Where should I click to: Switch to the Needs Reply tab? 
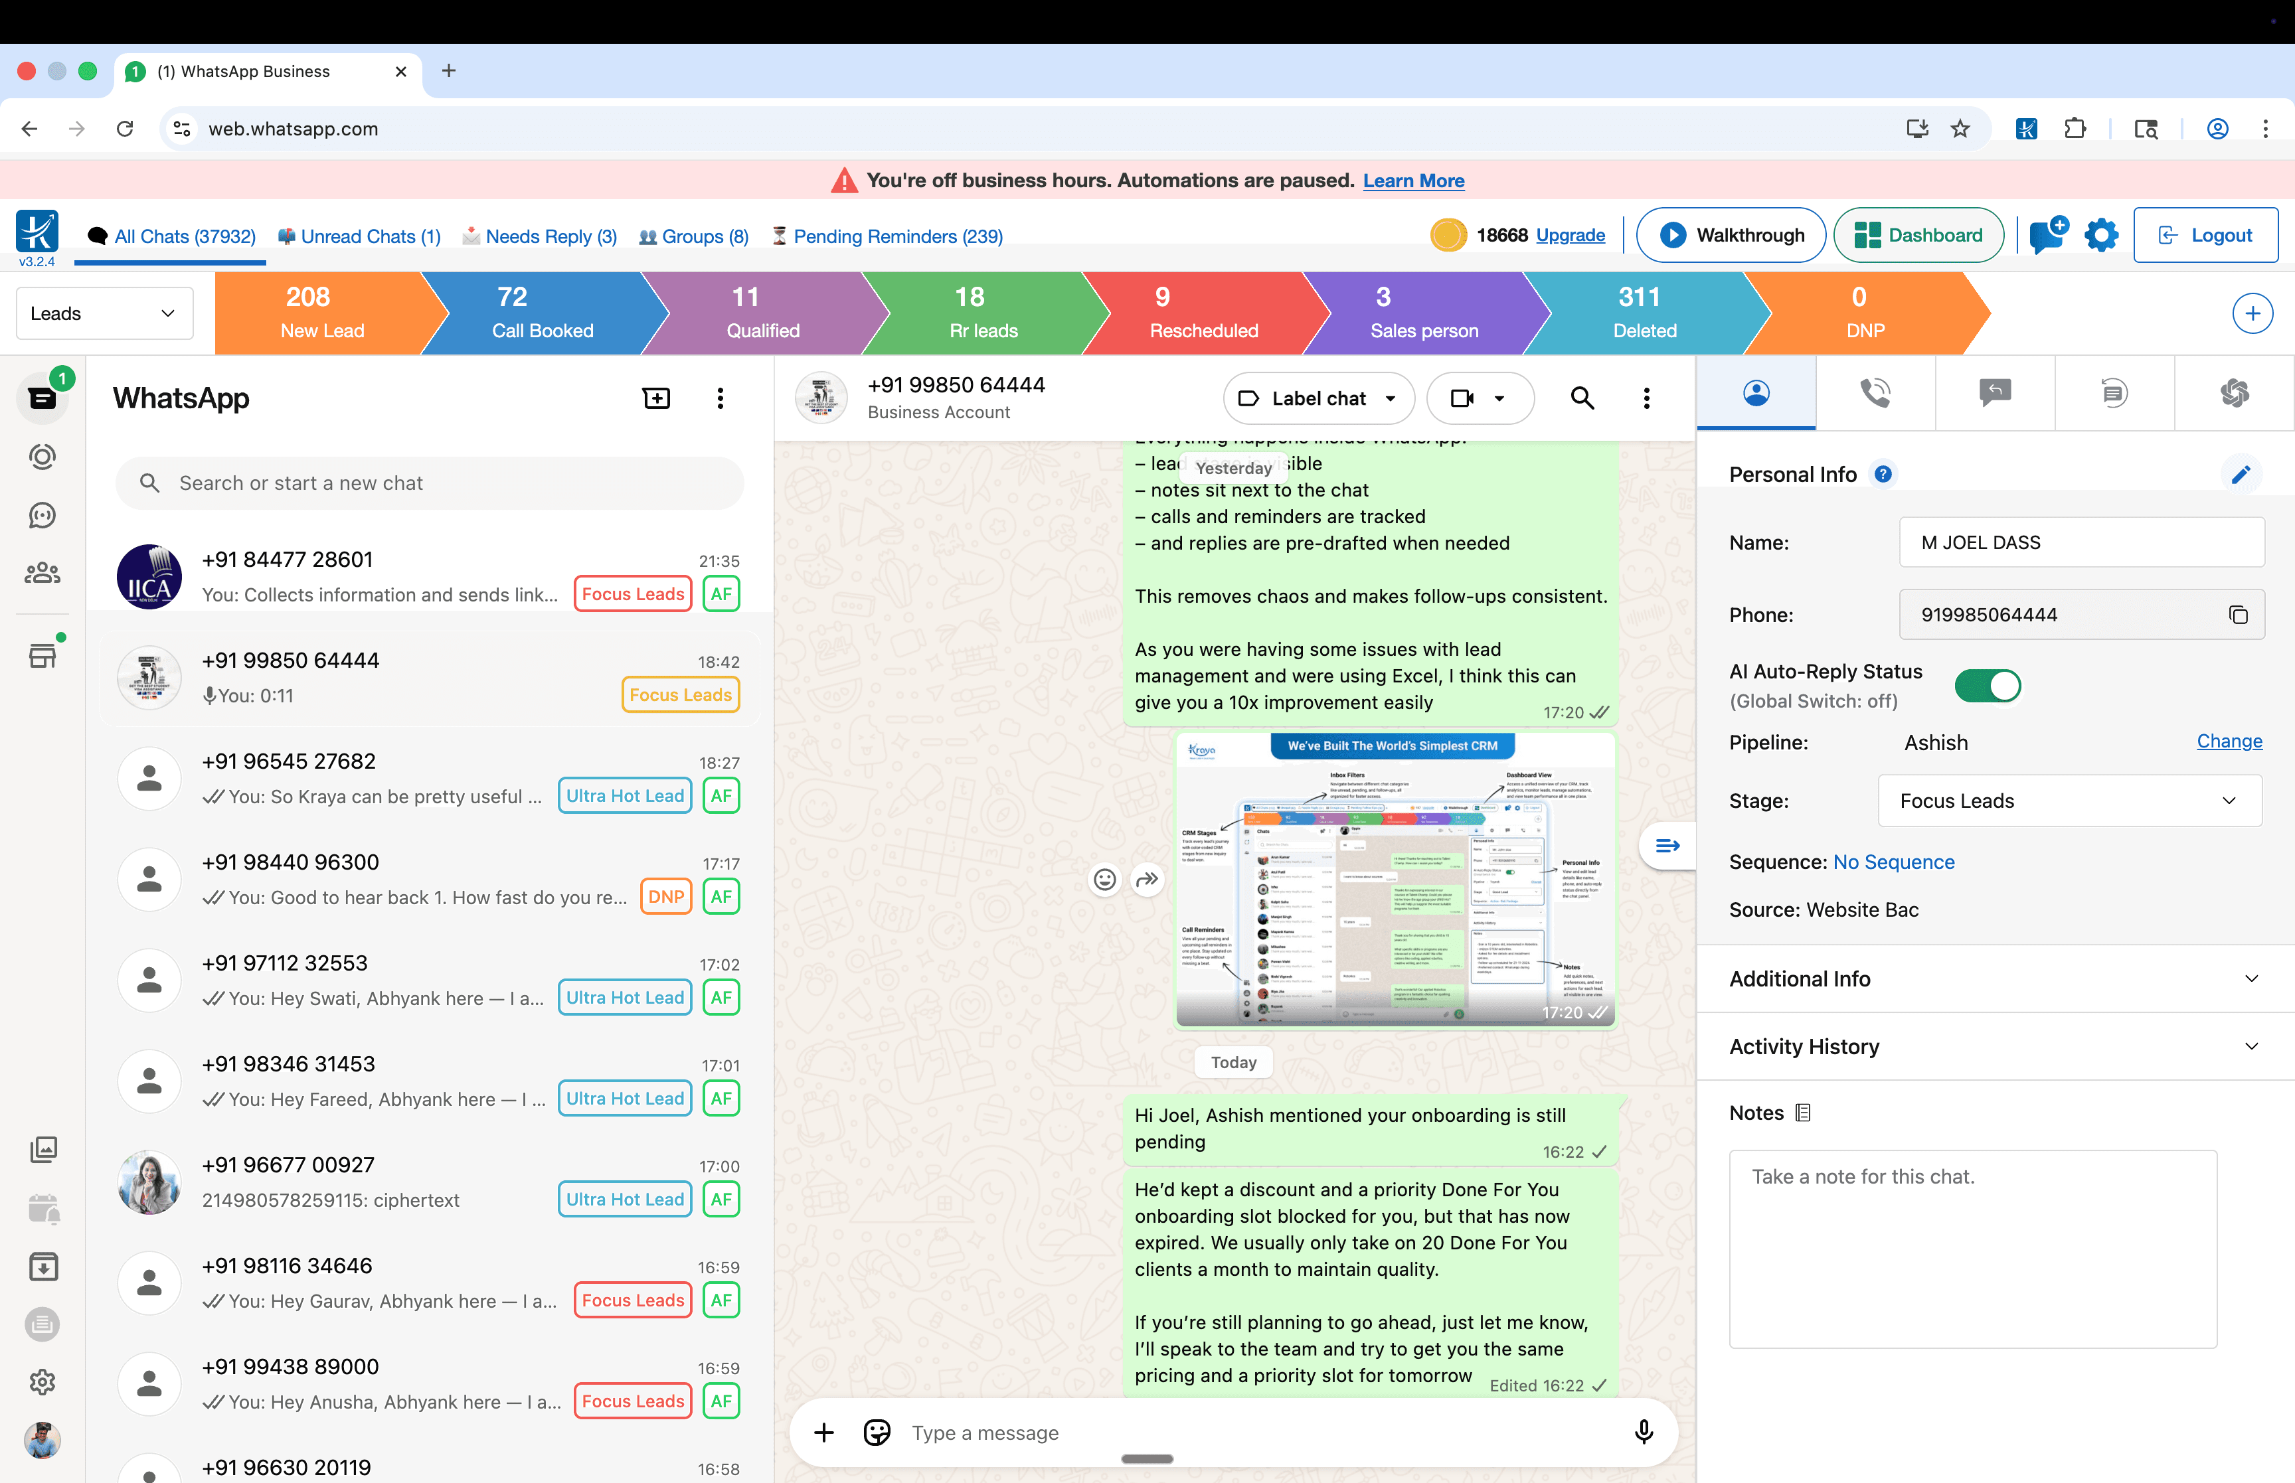tap(539, 236)
